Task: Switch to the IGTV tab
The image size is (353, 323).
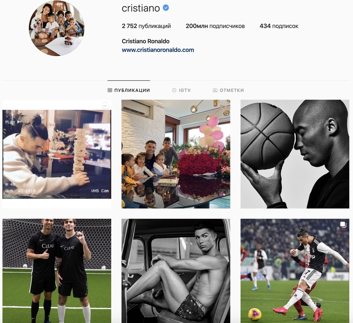Action: [182, 90]
